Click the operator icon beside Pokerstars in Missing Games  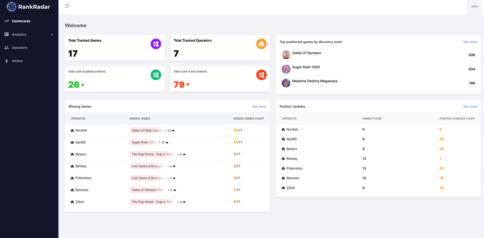[x=72, y=178]
